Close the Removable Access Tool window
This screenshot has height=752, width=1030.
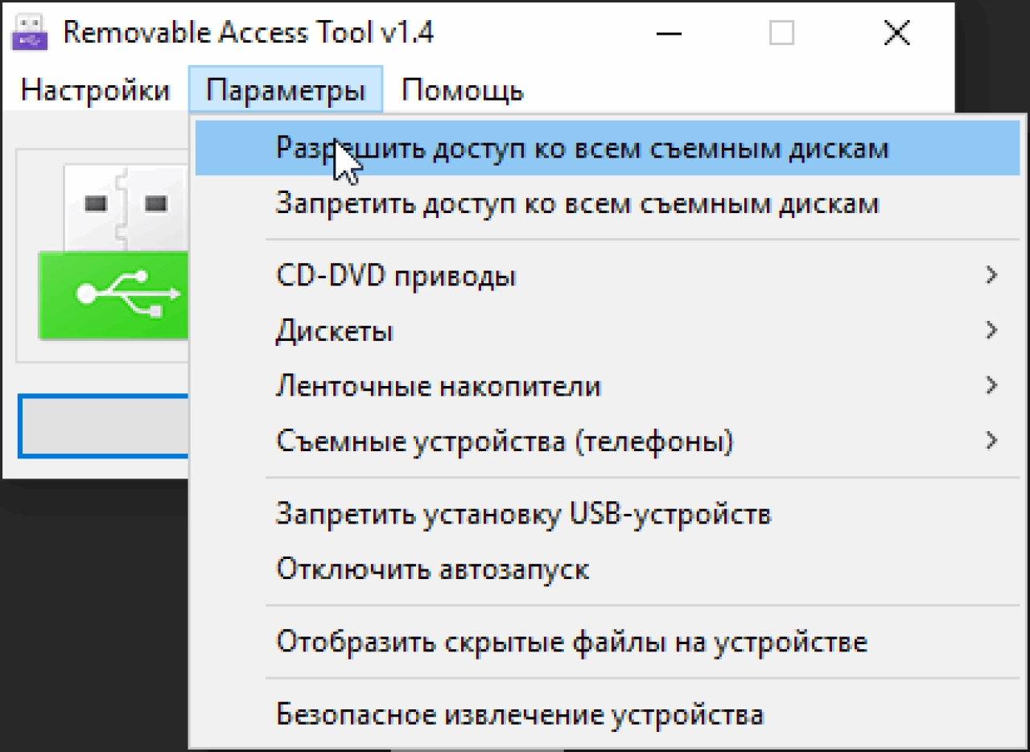[896, 34]
